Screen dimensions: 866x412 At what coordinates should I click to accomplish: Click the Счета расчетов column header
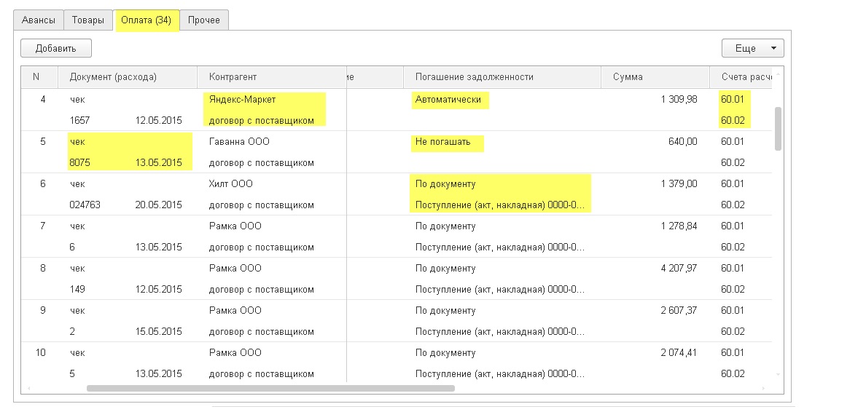pos(741,77)
